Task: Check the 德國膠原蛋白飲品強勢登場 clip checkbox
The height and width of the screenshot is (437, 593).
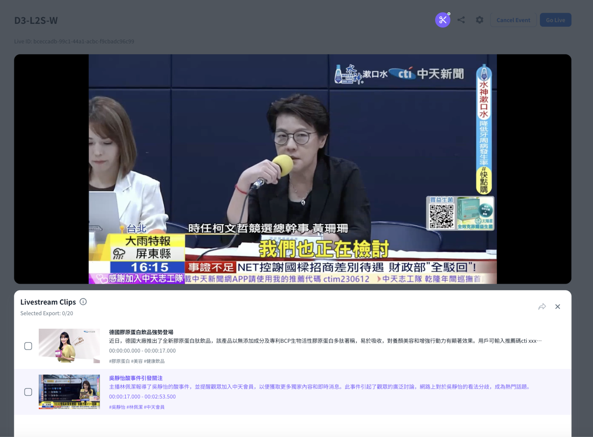Action: (28, 346)
